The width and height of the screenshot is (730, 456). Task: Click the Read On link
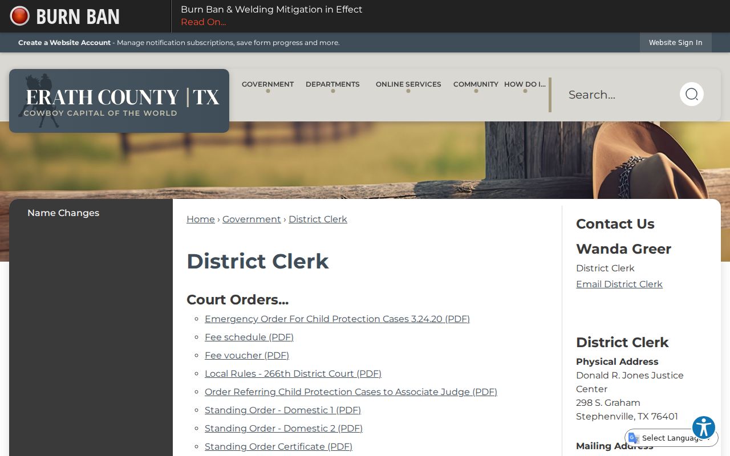point(204,22)
